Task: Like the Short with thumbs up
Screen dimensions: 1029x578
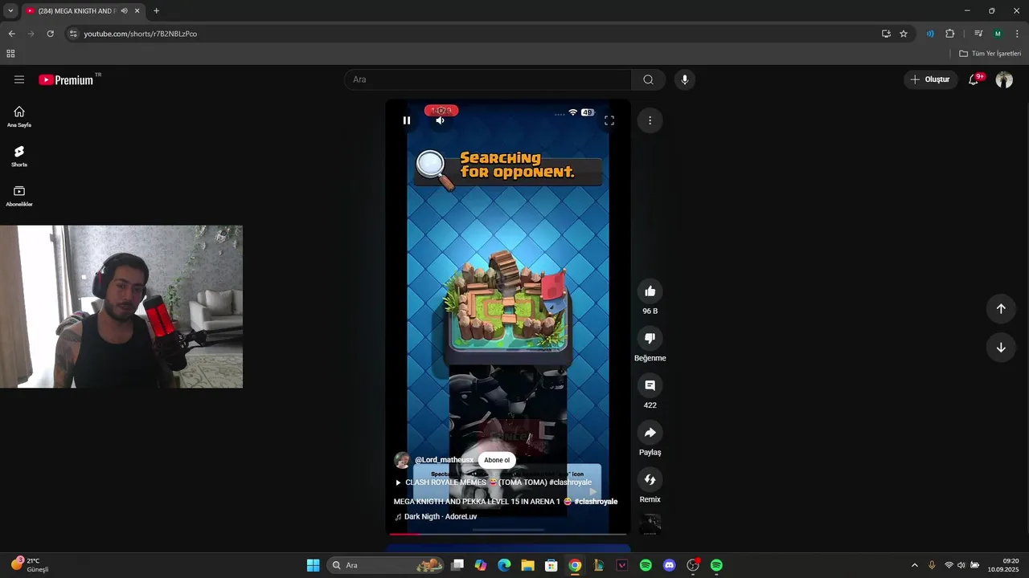Action: [650, 291]
